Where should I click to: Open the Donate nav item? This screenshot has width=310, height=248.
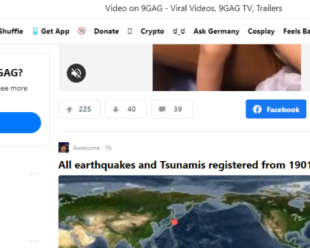107,31
